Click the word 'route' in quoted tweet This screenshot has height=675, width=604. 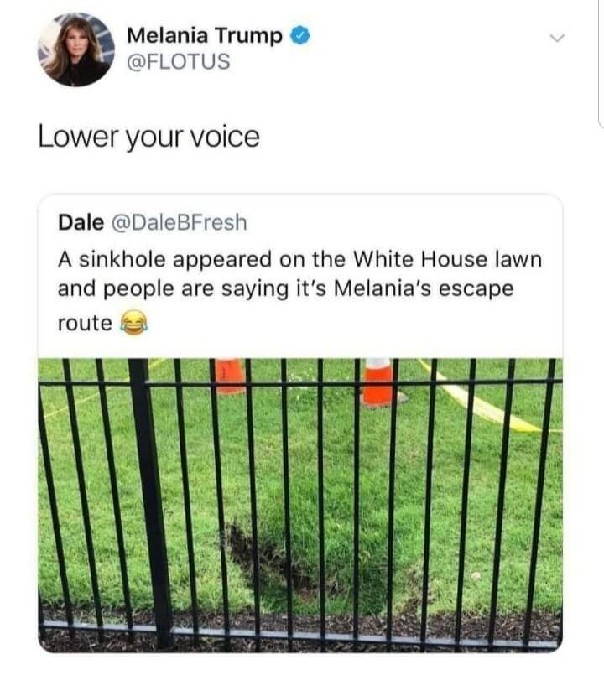pos(85,324)
